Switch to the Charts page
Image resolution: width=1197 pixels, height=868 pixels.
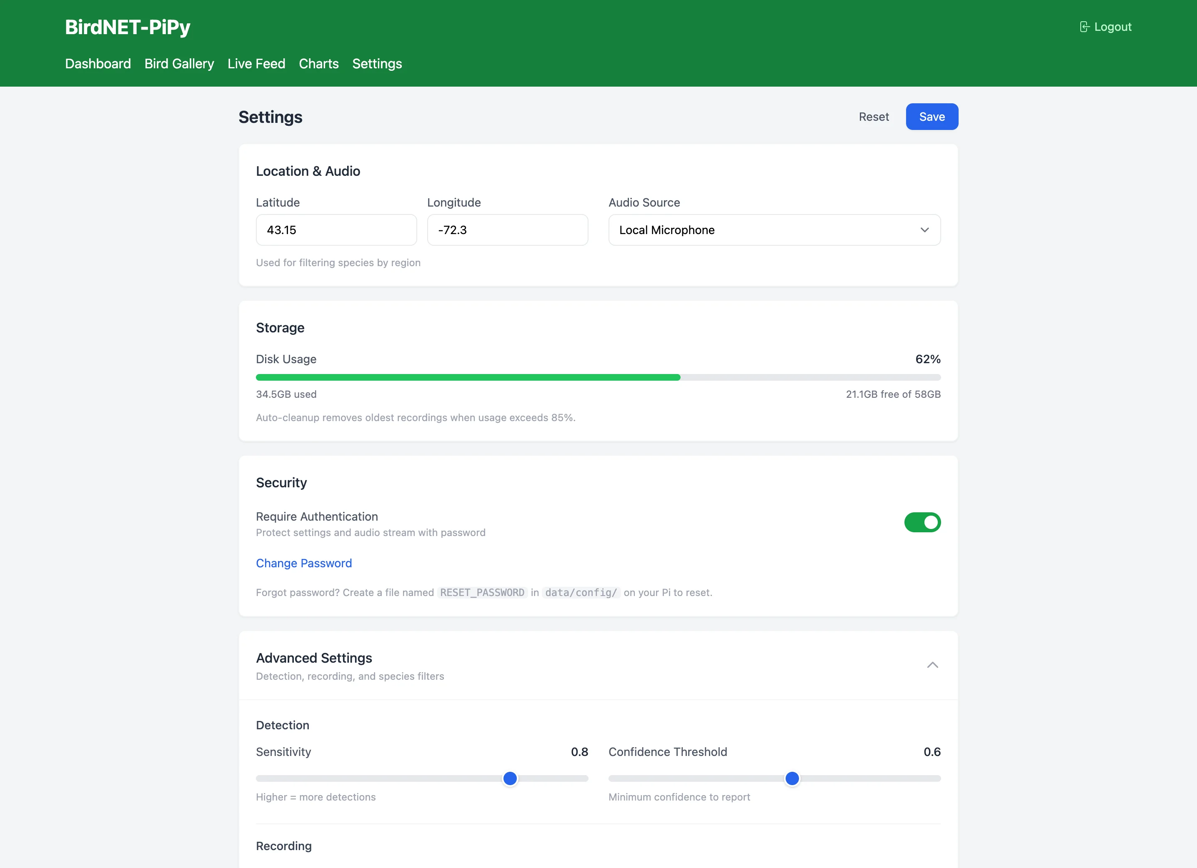click(318, 64)
